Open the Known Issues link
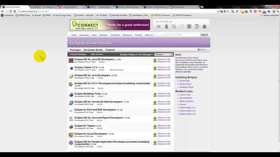This screenshot has height=157, width=280. 185,84
